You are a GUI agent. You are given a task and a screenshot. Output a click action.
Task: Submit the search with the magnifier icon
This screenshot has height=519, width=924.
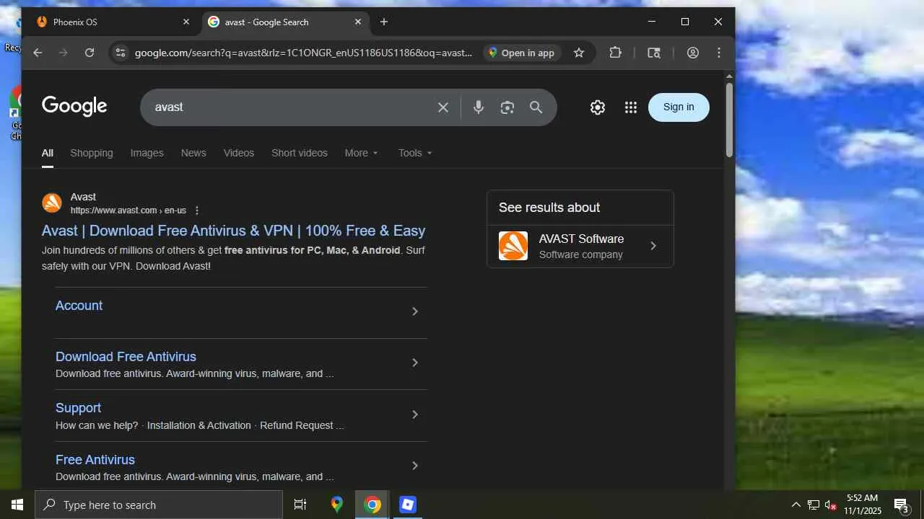click(536, 107)
